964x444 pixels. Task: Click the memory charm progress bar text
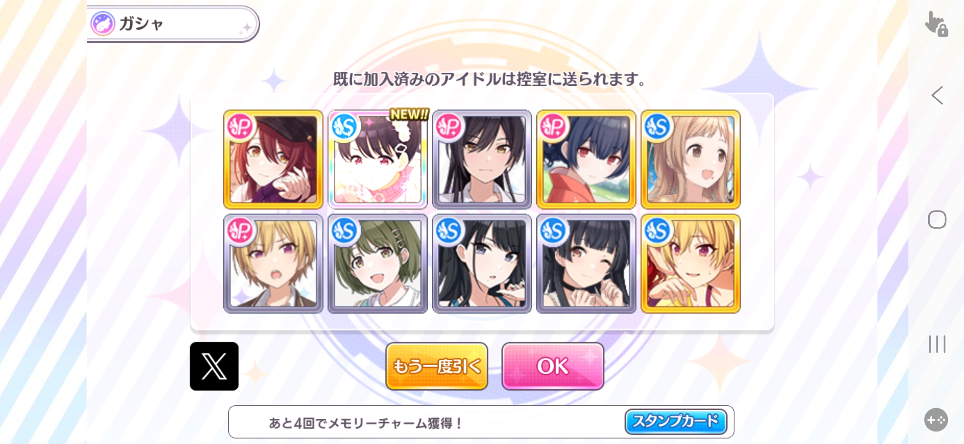pos(365,423)
